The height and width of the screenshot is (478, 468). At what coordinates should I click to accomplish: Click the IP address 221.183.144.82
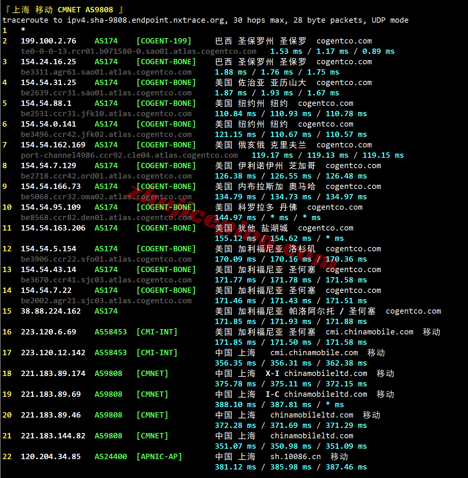53,436
